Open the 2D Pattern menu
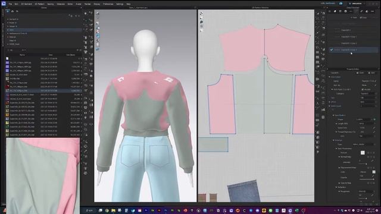The height and width of the screenshot is (214, 381). point(39,4)
